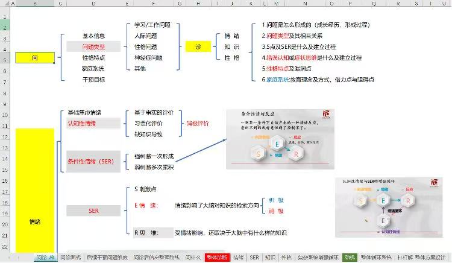The height and width of the screenshot is (263, 452).
Task: Select the red 消极评价 text cell
Action: click(x=198, y=123)
